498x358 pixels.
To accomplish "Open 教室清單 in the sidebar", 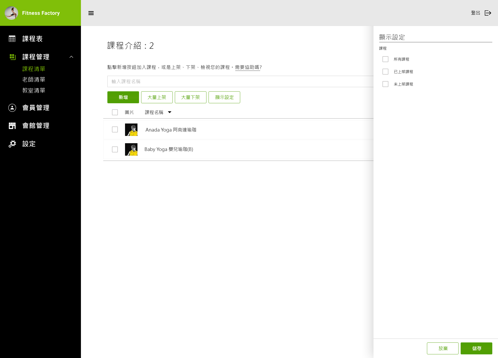I will 34,91.
